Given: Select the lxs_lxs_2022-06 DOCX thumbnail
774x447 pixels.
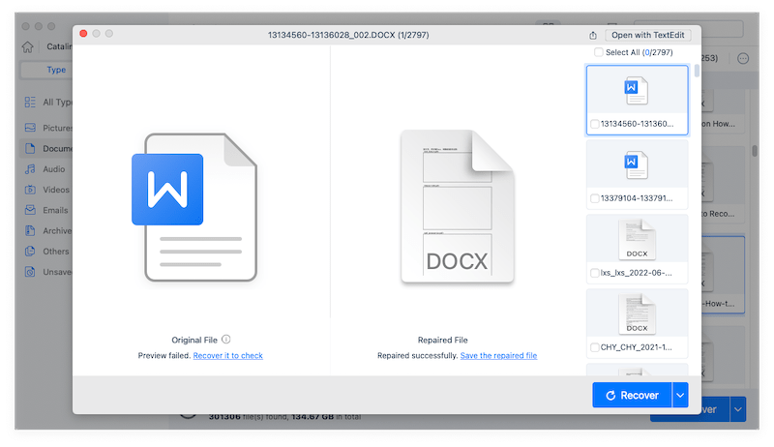Looking at the screenshot, I should (x=637, y=240).
